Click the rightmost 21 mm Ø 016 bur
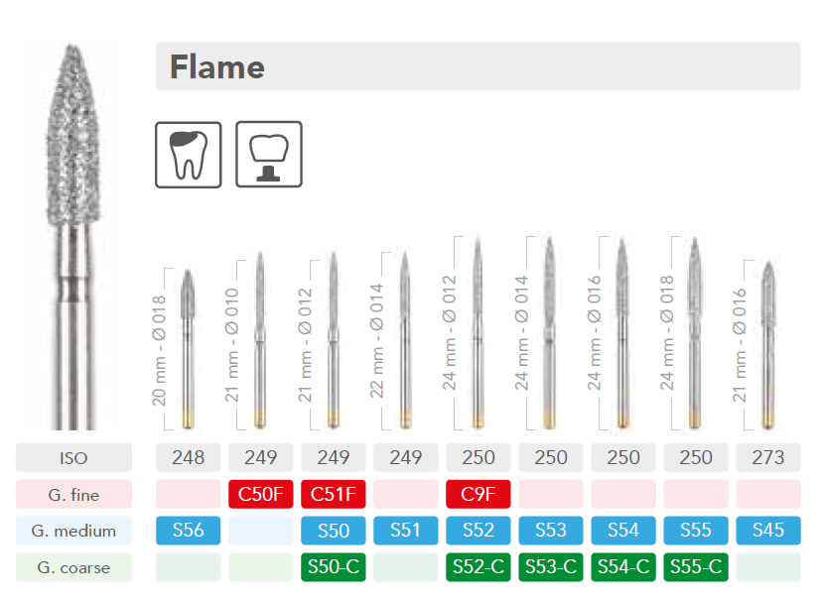The height and width of the screenshot is (602, 819). tap(768, 342)
